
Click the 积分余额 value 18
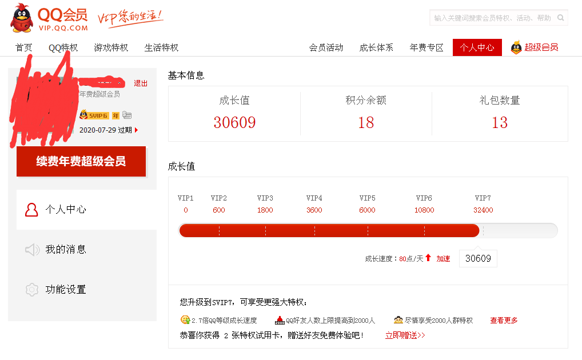(366, 122)
